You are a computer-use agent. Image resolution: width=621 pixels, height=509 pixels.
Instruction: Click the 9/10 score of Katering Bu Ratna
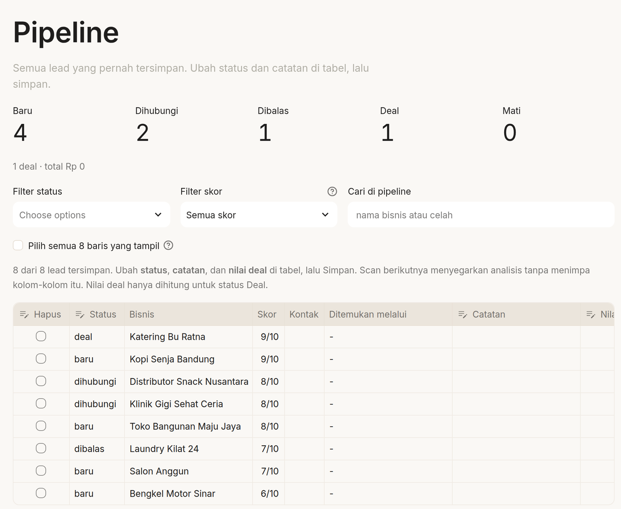tap(270, 337)
